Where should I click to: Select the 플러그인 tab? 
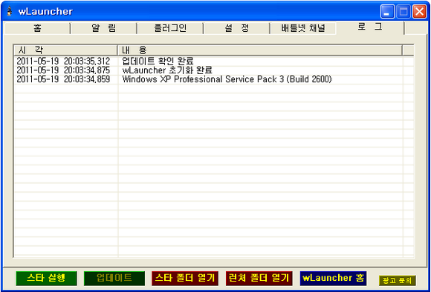170,28
